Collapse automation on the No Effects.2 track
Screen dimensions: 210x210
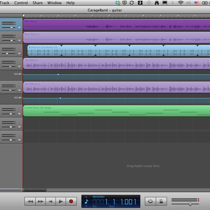(x=19, y=90)
